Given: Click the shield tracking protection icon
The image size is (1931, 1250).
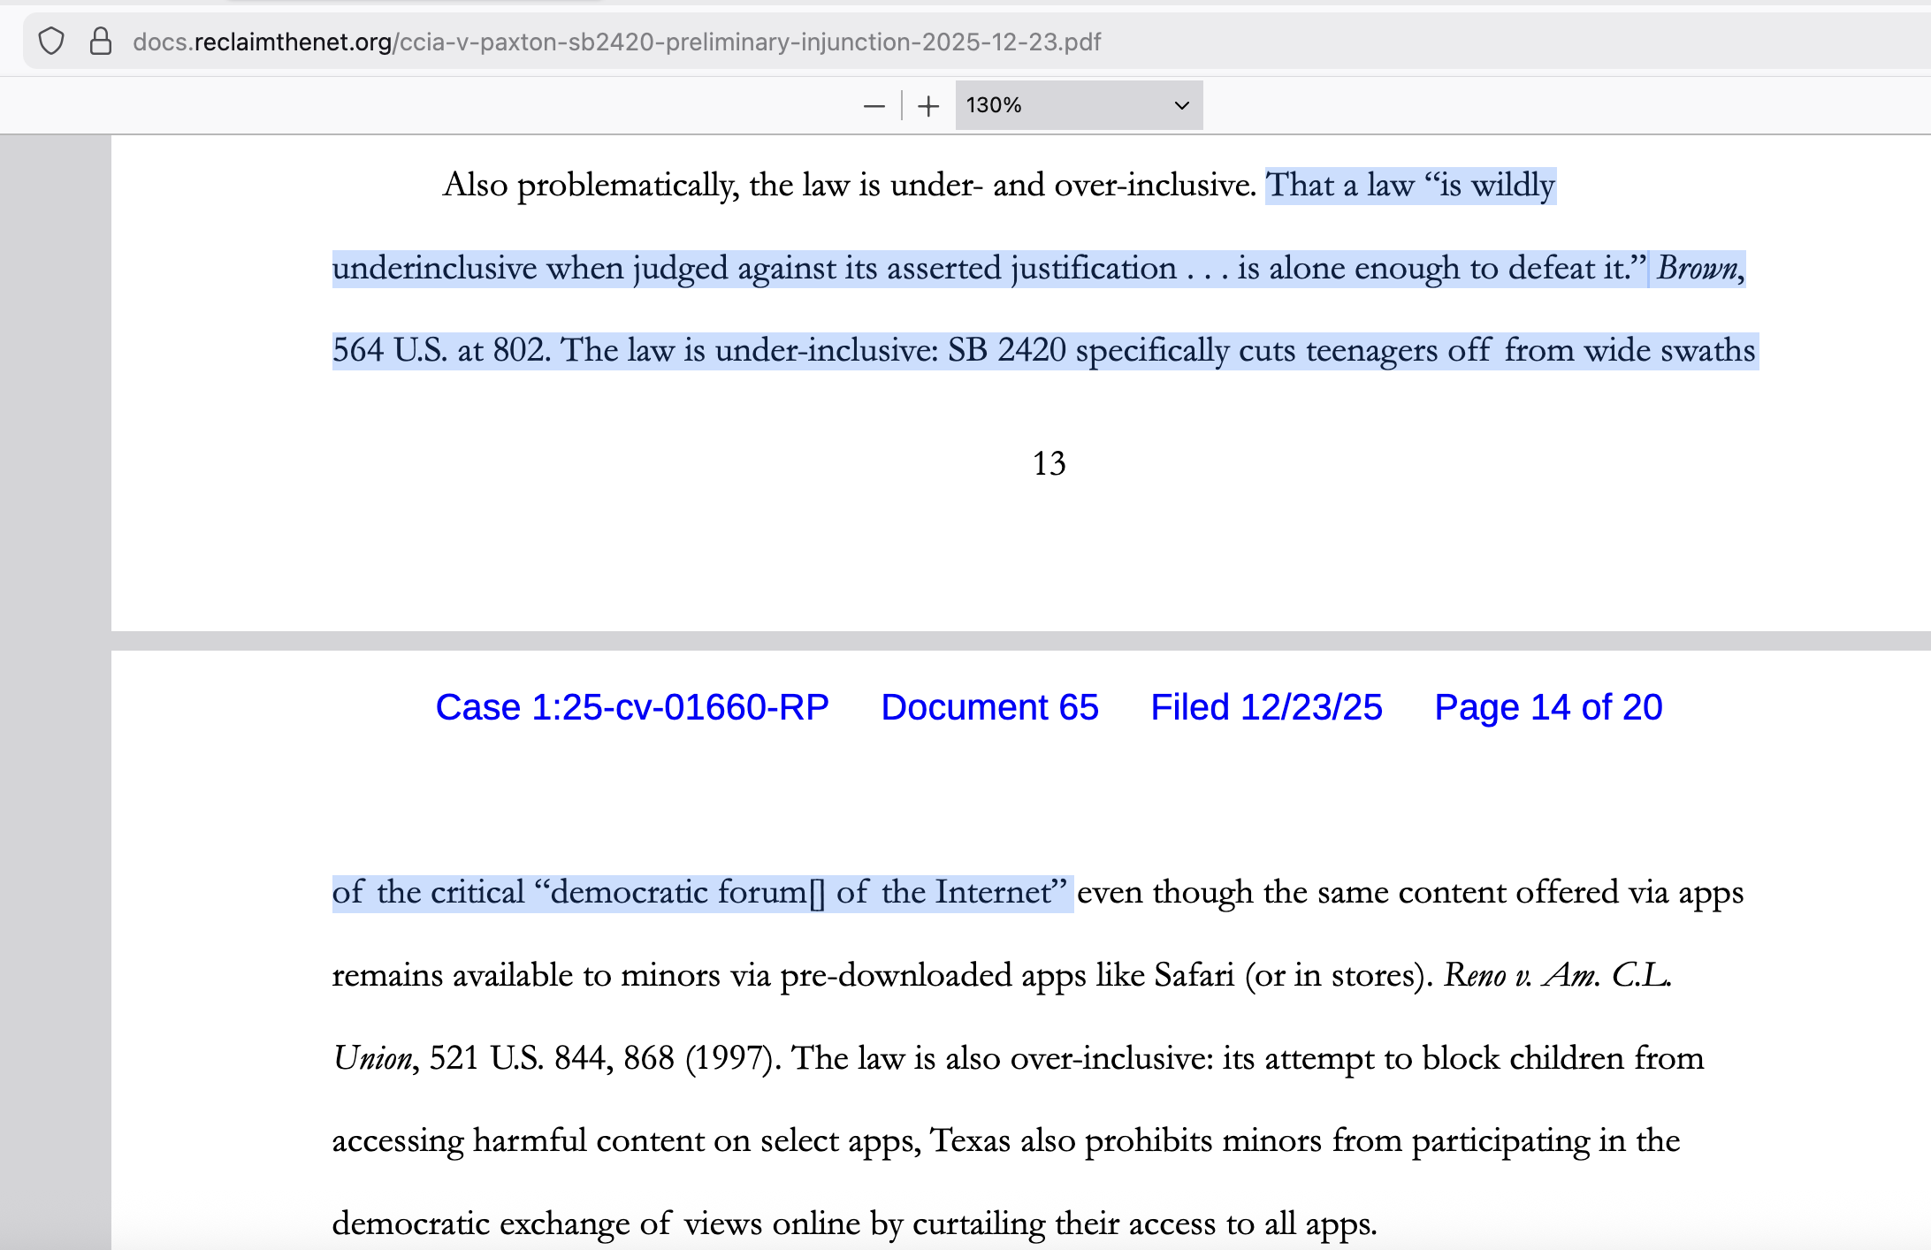Looking at the screenshot, I should tap(51, 42).
